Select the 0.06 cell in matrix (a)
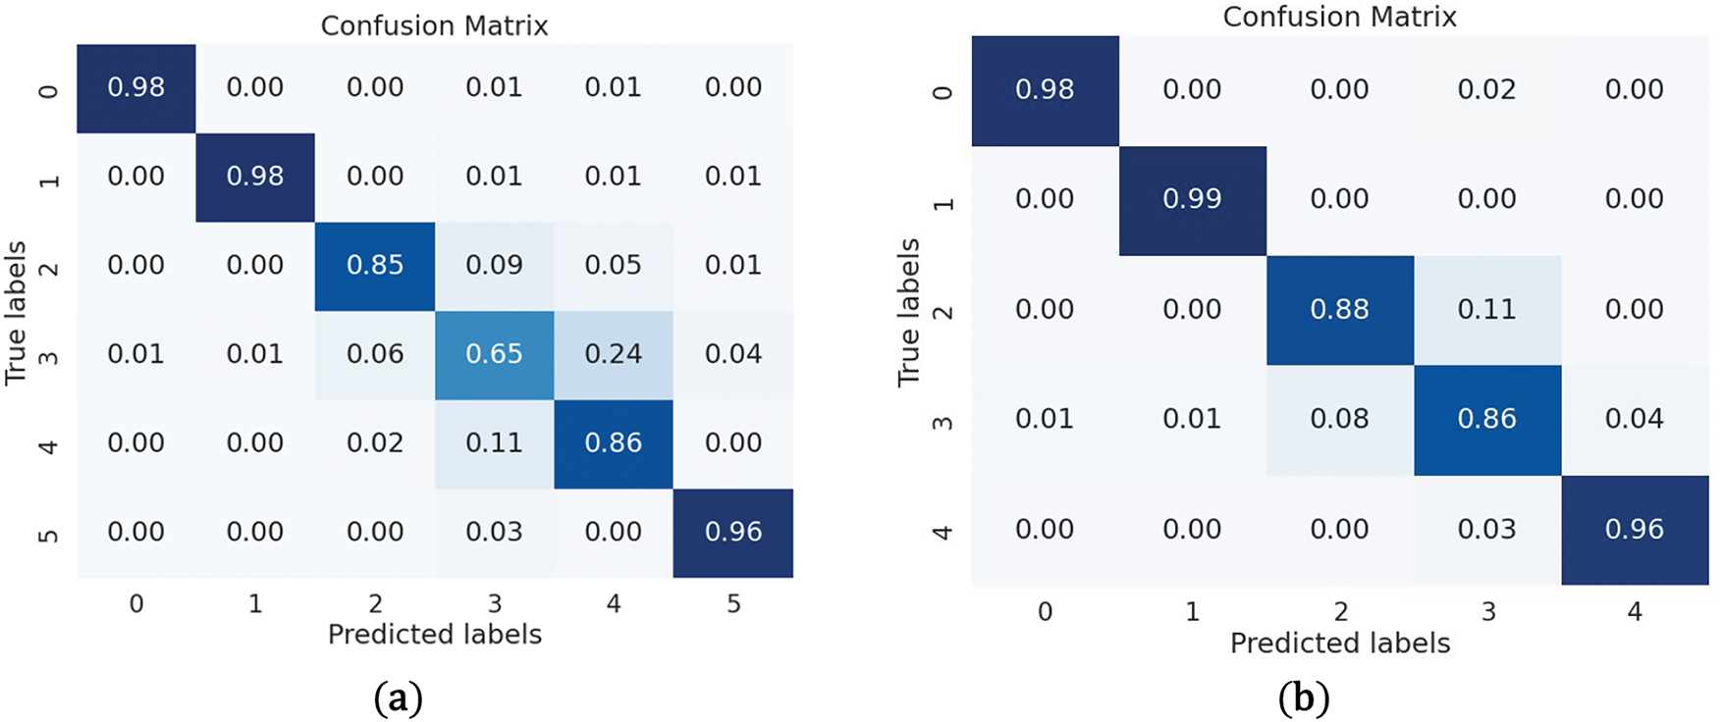Screen dimensions: 1723x722 tap(374, 354)
